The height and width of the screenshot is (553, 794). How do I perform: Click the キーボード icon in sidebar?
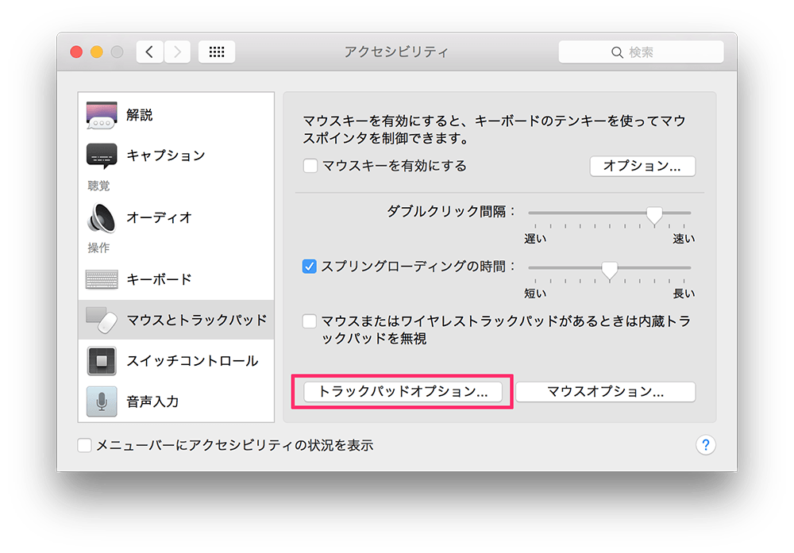click(102, 278)
